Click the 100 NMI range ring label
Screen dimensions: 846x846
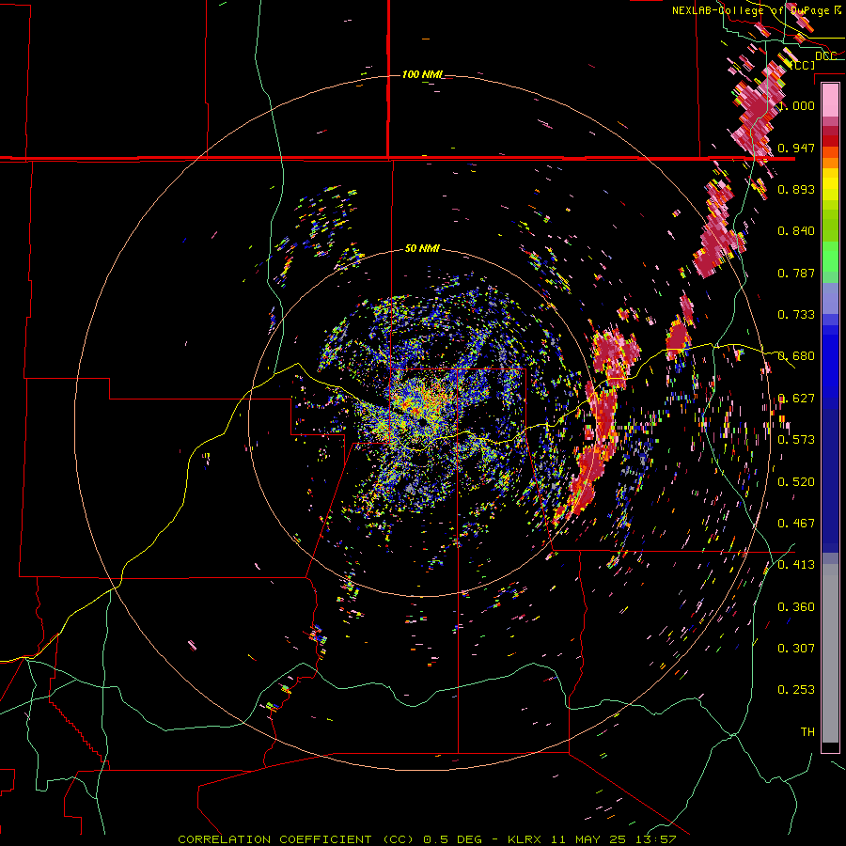423,74
